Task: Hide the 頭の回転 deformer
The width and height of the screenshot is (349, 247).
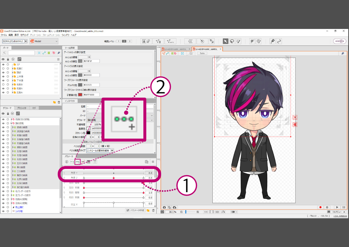Action: [x=3, y=123]
